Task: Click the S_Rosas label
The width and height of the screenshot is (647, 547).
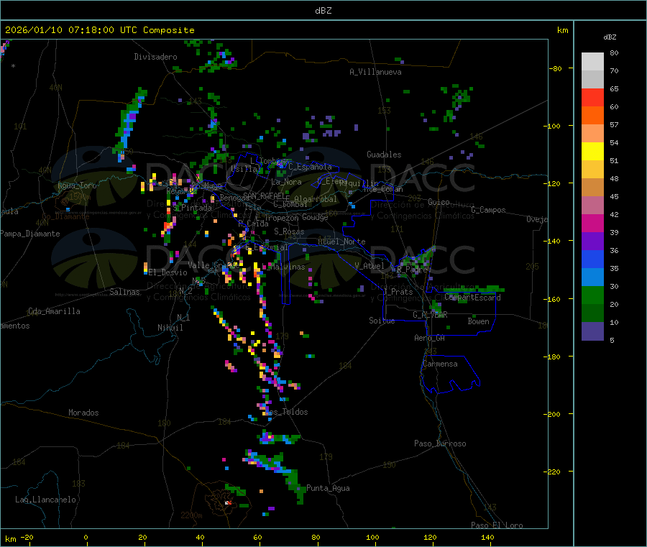Action: pyautogui.click(x=289, y=231)
